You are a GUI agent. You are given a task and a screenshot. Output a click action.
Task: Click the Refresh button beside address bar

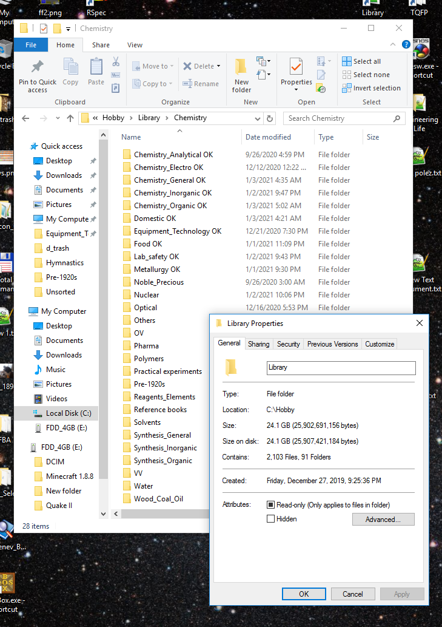point(270,118)
